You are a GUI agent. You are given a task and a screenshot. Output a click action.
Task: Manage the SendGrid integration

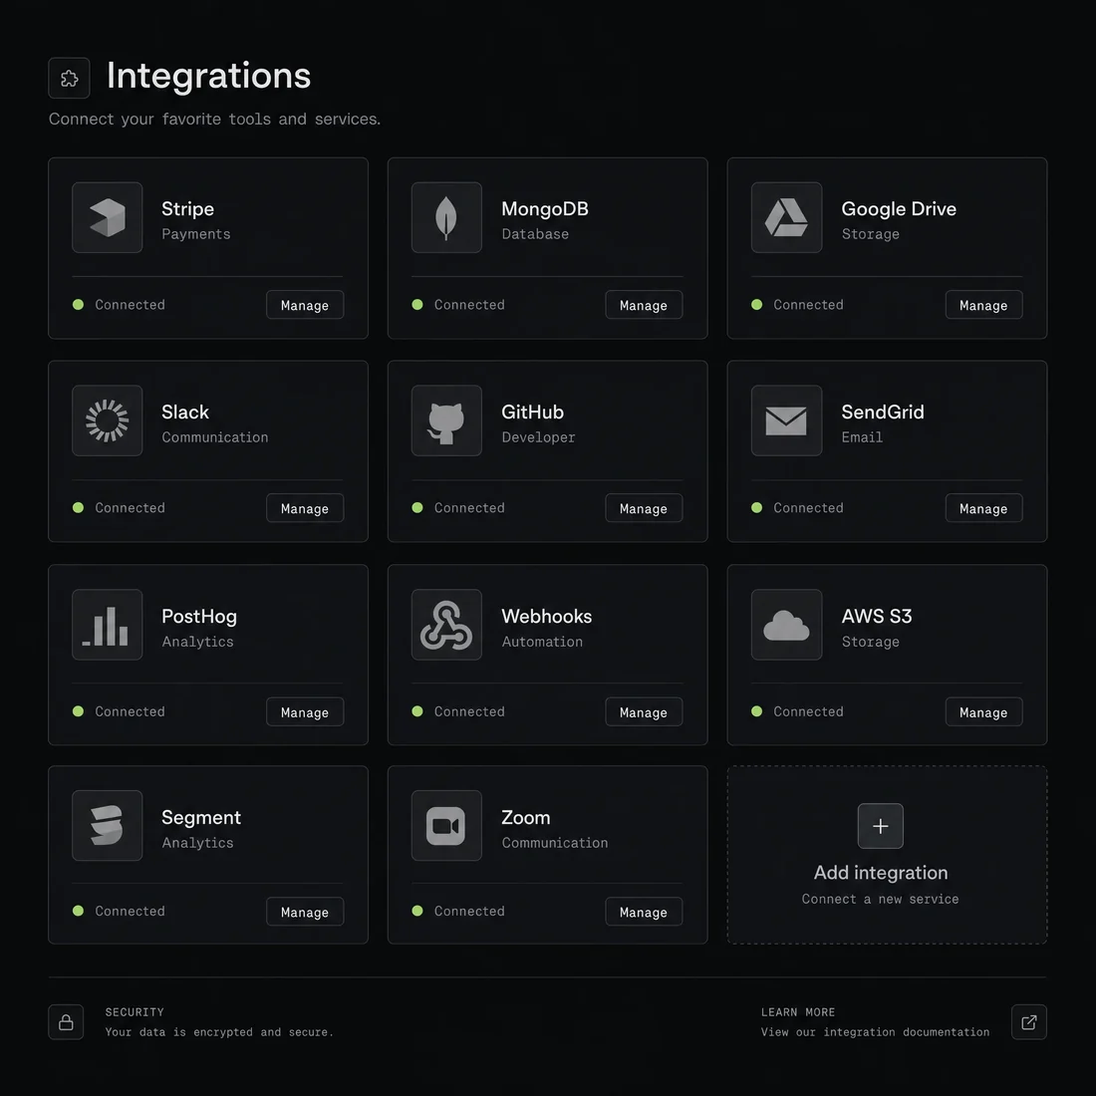point(983,508)
